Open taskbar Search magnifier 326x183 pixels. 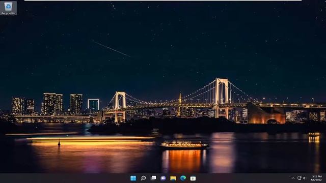[x=143, y=178]
